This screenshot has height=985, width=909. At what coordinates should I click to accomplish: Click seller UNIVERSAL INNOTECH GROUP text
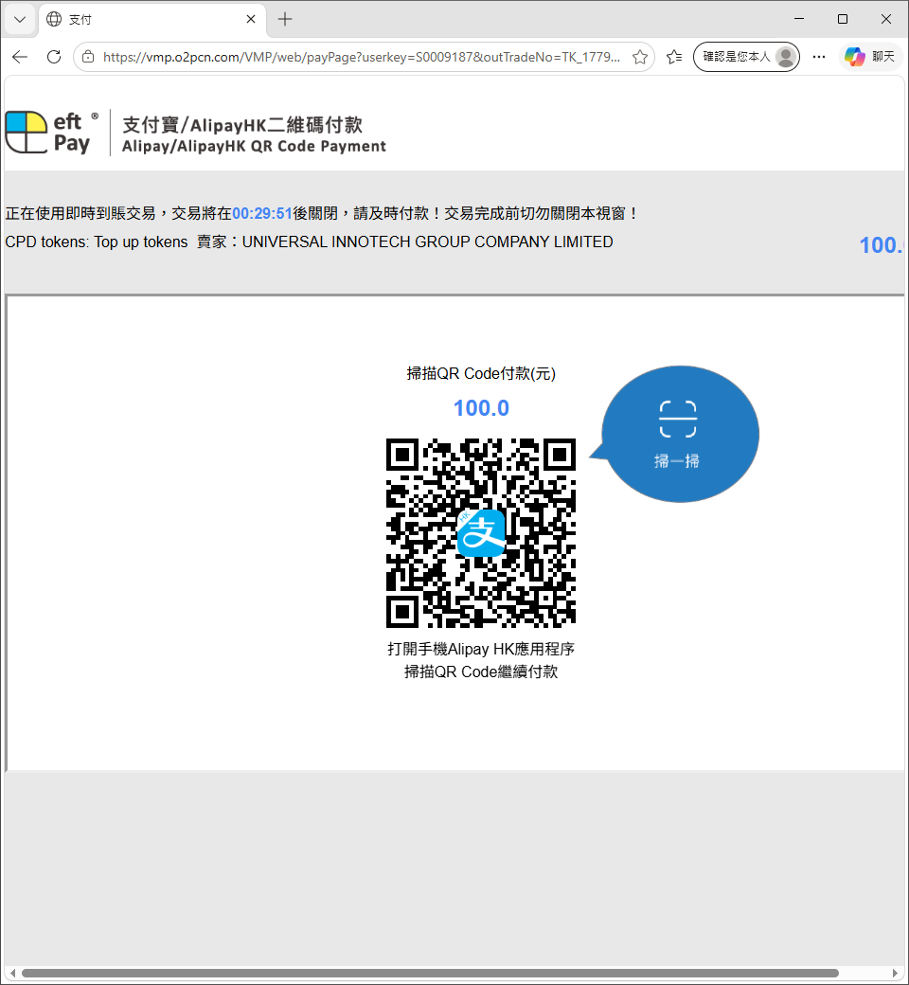point(427,242)
